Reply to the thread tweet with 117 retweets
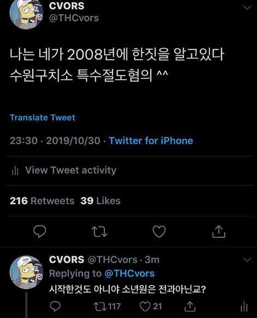 tap(55, 307)
